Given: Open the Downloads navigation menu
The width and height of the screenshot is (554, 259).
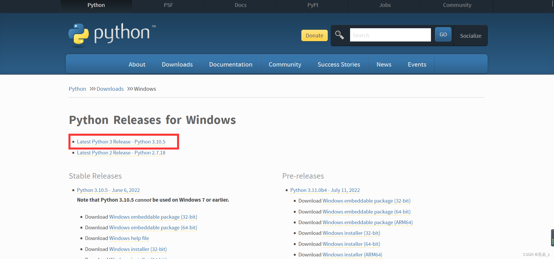Looking at the screenshot, I should pos(177,65).
